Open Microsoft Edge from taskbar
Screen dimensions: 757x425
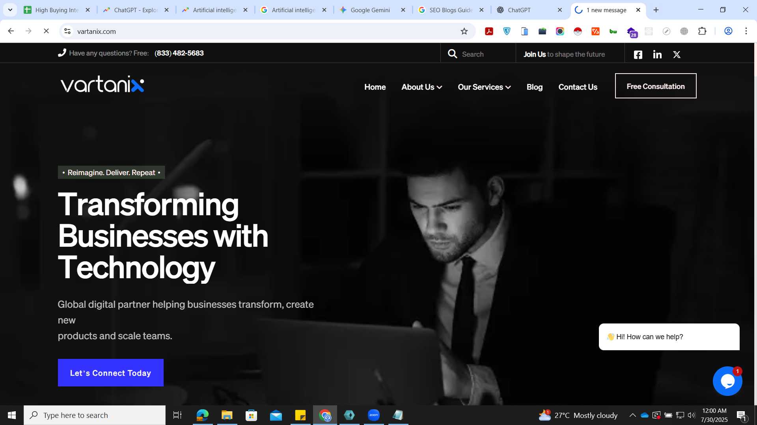(203, 415)
